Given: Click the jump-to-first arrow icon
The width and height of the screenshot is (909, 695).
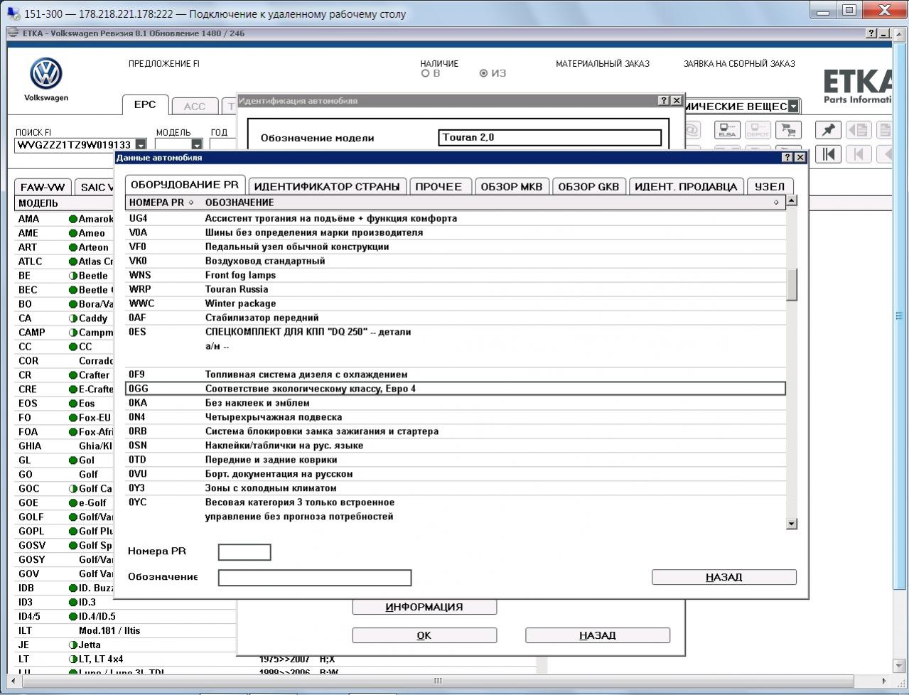Looking at the screenshot, I should [828, 154].
